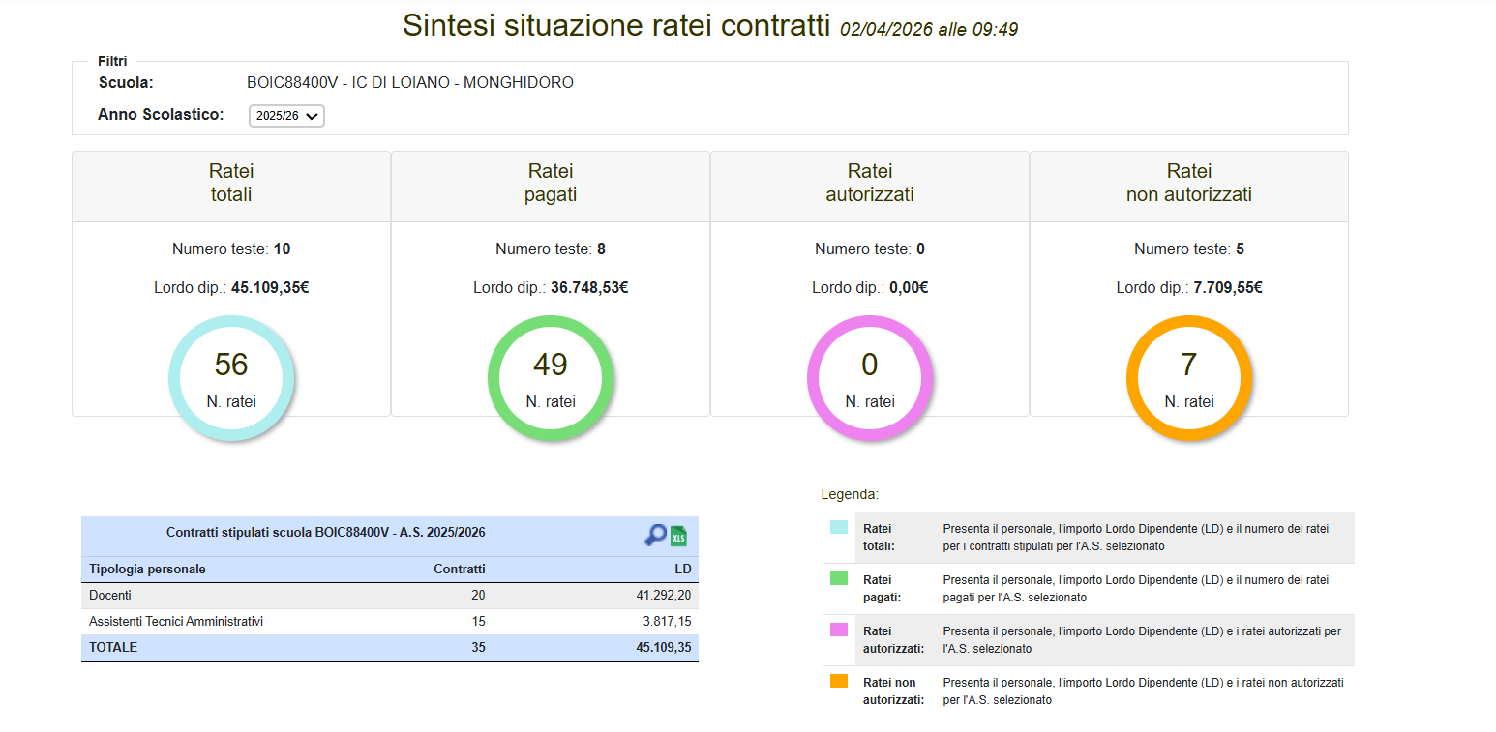Viewport: 1496px width, 732px height.
Task: Click the orange legend color swatch
Action: 839,681
